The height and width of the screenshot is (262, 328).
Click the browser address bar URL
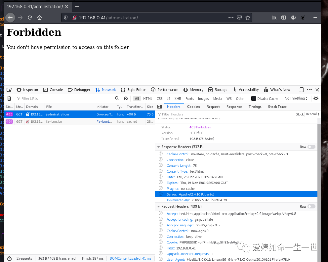[108, 18]
